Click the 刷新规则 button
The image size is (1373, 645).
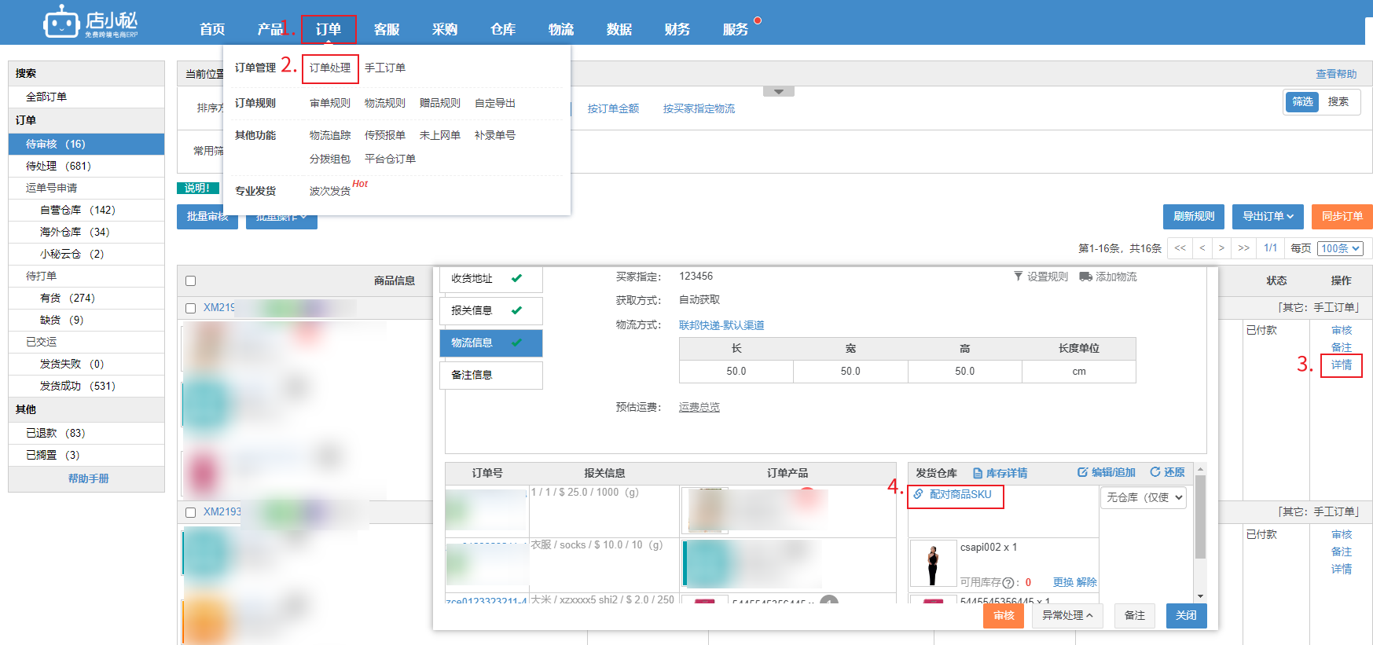coord(1194,217)
